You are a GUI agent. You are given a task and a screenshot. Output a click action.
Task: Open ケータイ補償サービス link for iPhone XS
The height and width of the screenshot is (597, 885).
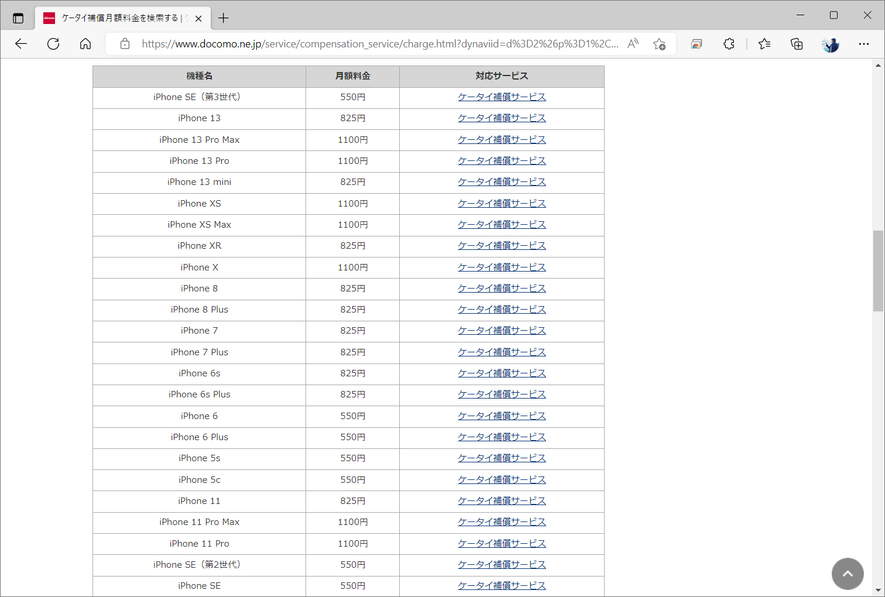click(x=502, y=204)
